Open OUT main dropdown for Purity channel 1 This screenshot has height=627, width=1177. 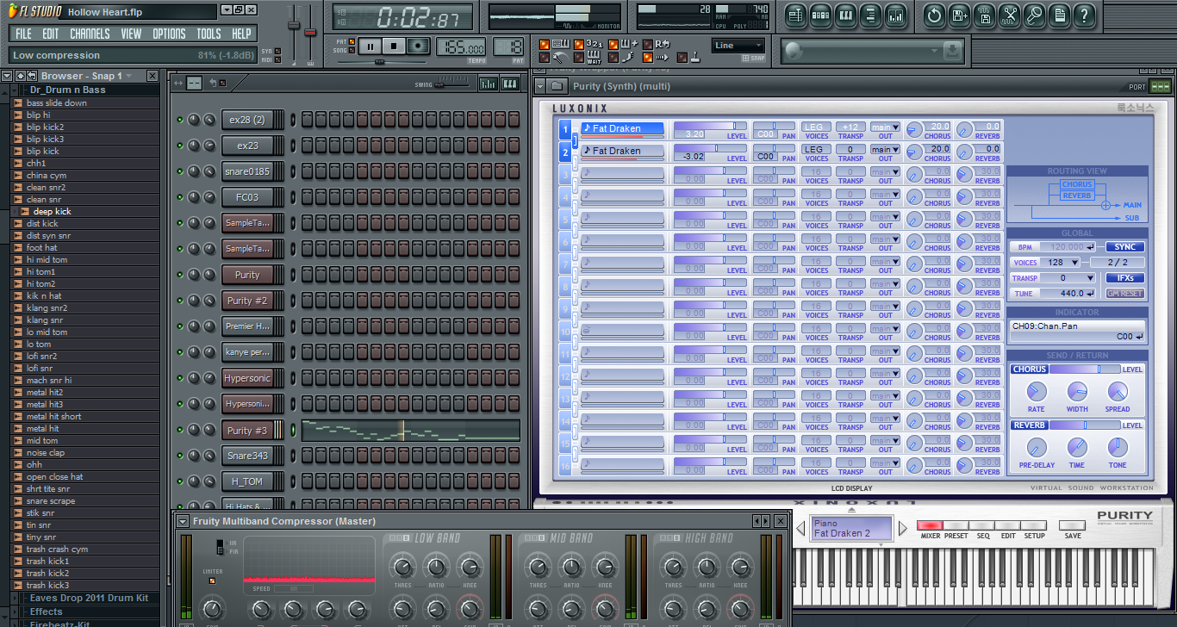885,127
